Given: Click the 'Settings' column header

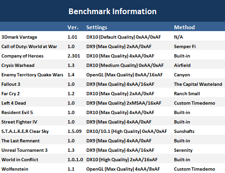Looking at the screenshot, I should click(97, 27).
